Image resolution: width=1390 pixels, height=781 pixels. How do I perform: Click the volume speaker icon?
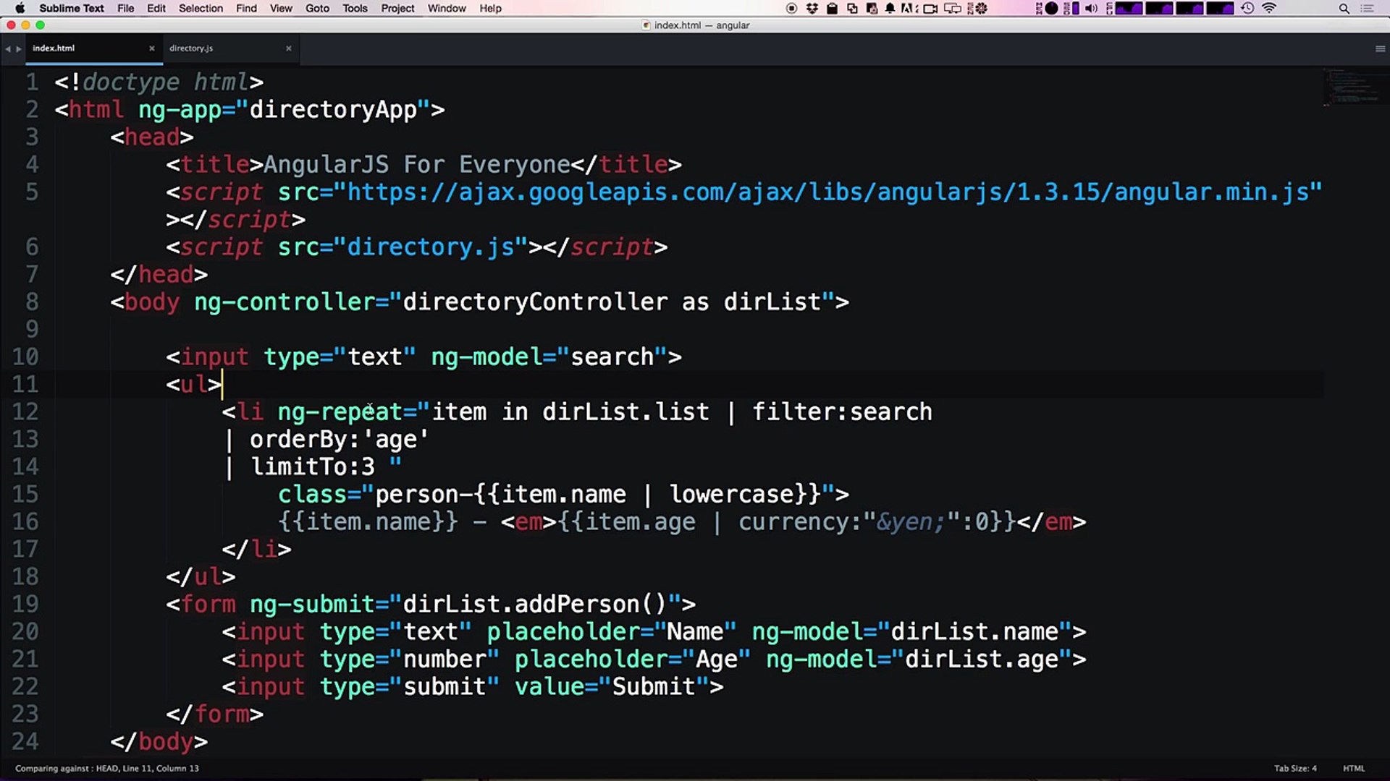tap(1091, 9)
